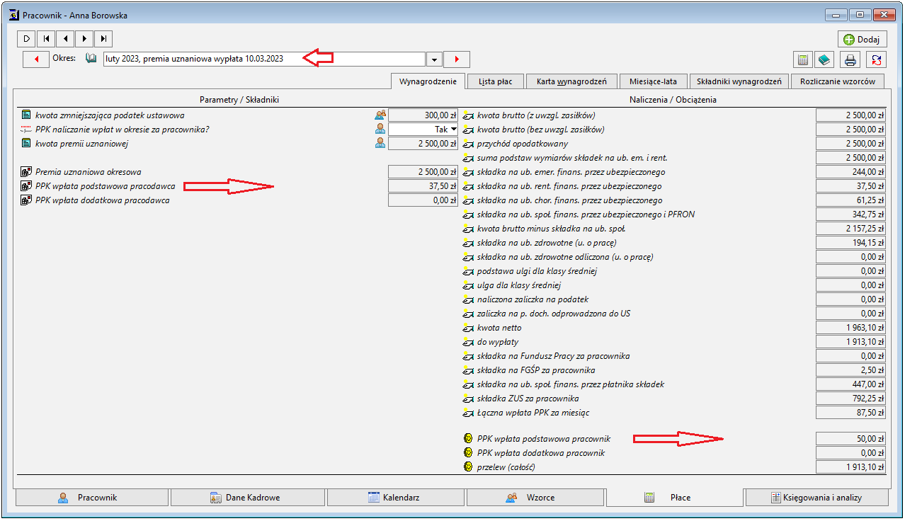
Task: Click 'naliczona zaliczka na podatek' label
Action: pos(533,299)
